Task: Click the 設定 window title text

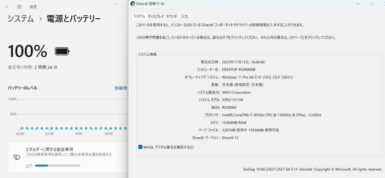Action: 33,7
